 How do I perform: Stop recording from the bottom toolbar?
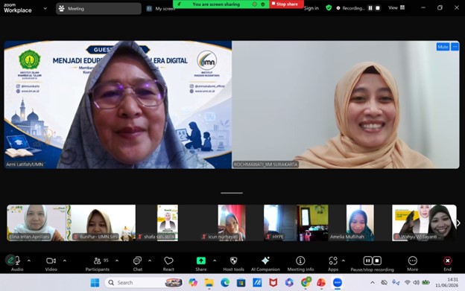point(377,260)
